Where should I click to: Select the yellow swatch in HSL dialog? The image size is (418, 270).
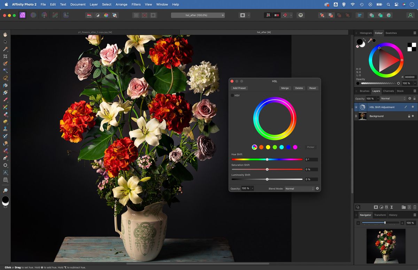[268, 147]
